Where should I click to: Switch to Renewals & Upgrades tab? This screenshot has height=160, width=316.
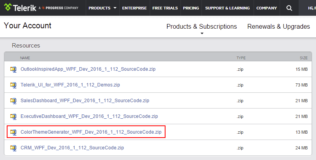(x=278, y=27)
